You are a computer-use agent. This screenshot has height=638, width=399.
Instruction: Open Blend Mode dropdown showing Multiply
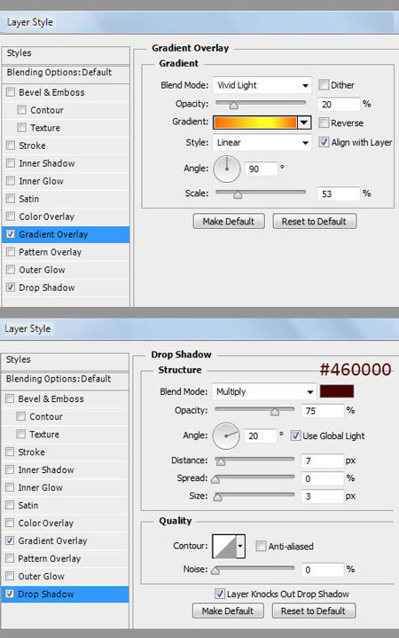click(x=264, y=391)
